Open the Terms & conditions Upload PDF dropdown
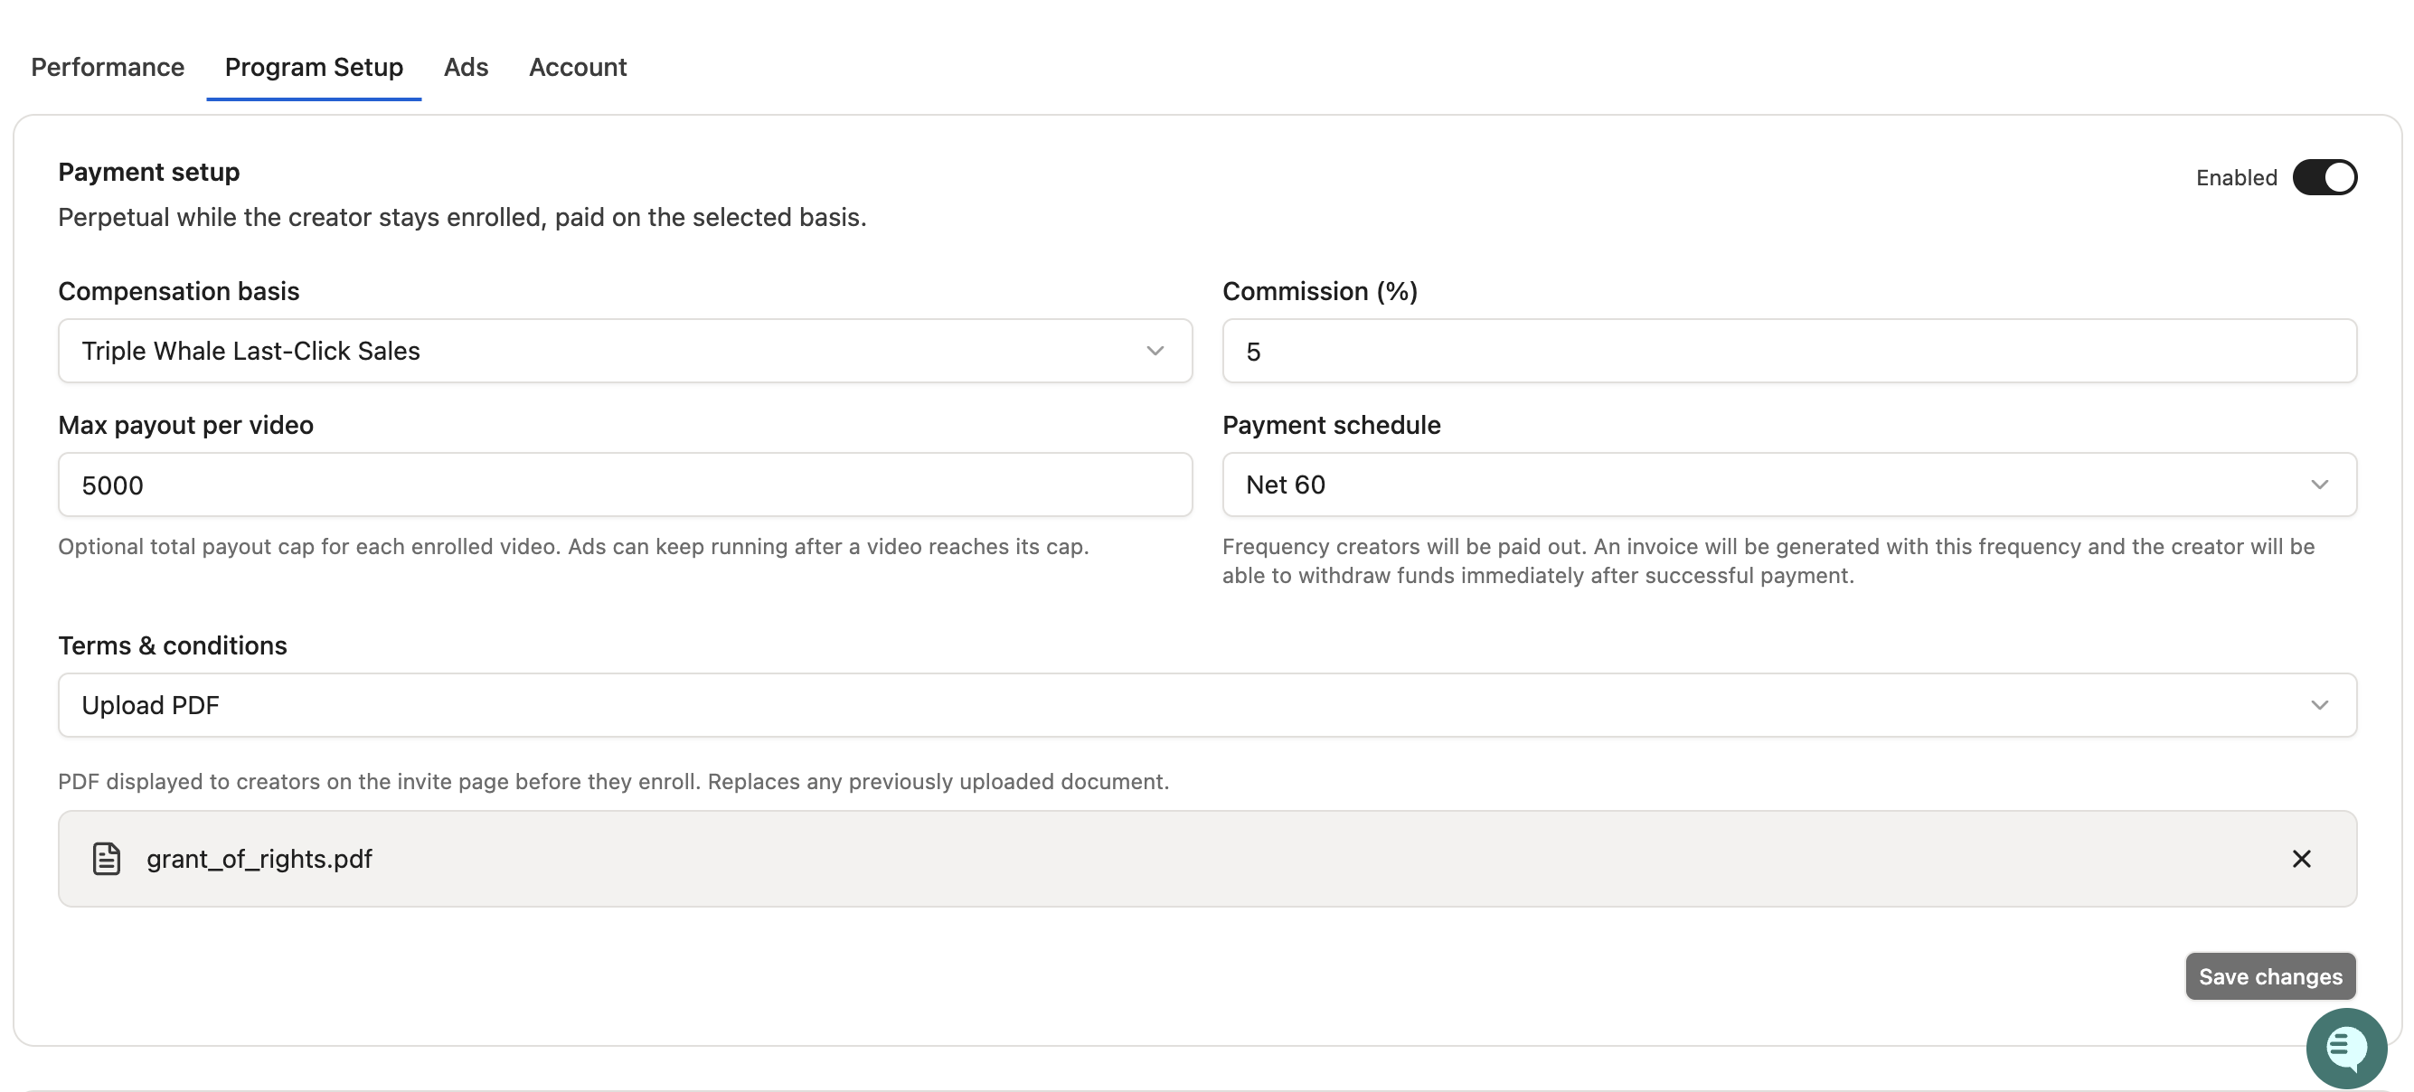This screenshot has height=1092, width=2414. [1207, 705]
